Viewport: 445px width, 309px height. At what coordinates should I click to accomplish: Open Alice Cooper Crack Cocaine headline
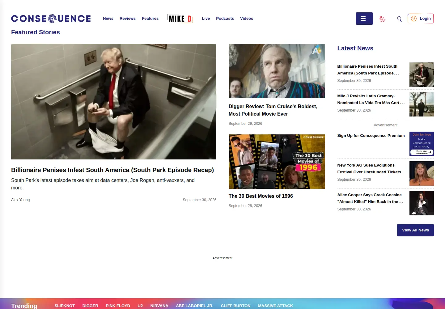[370, 198]
